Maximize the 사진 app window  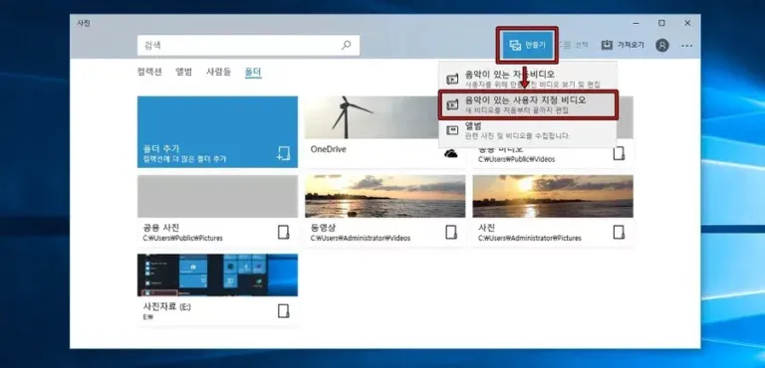pyautogui.click(x=661, y=23)
